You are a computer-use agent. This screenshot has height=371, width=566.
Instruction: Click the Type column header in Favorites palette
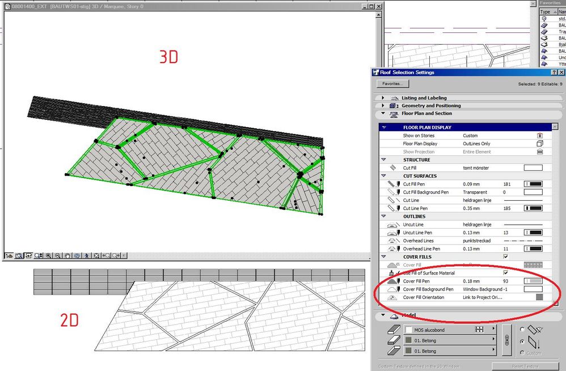tap(548, 12)
